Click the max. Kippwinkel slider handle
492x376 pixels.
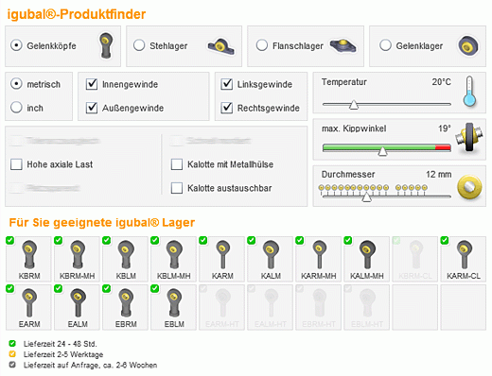coord(382,151)
